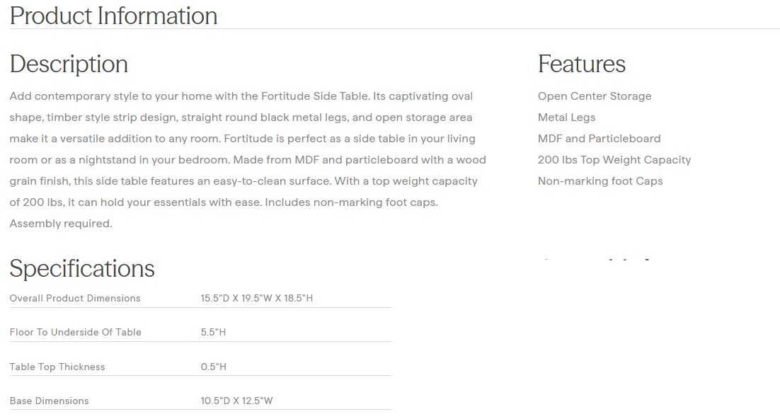Click the Product Information heading

pyautogui.click(x=113, y=16)
